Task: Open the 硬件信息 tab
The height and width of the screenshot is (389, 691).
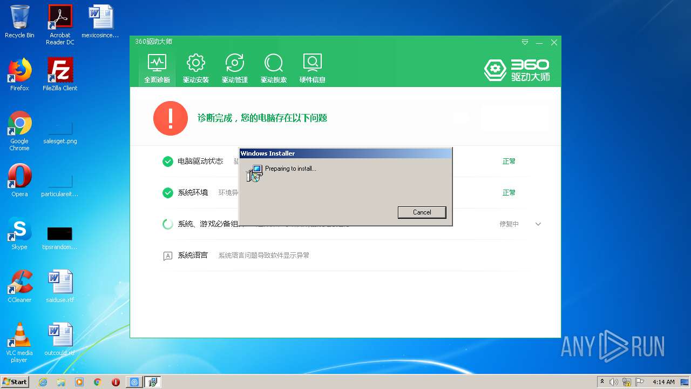Action: pos(313,69)
